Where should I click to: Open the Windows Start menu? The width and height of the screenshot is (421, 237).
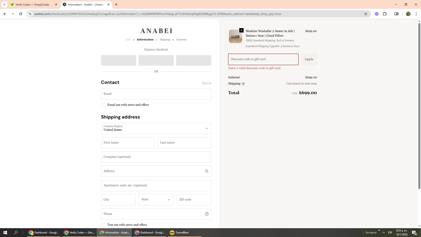pos(5,233)
